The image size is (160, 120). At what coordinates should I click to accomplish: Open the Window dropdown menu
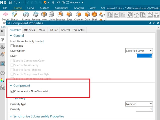[x=73, y=2]
